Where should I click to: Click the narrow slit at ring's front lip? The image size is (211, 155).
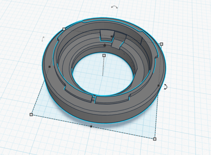[94, 99]
